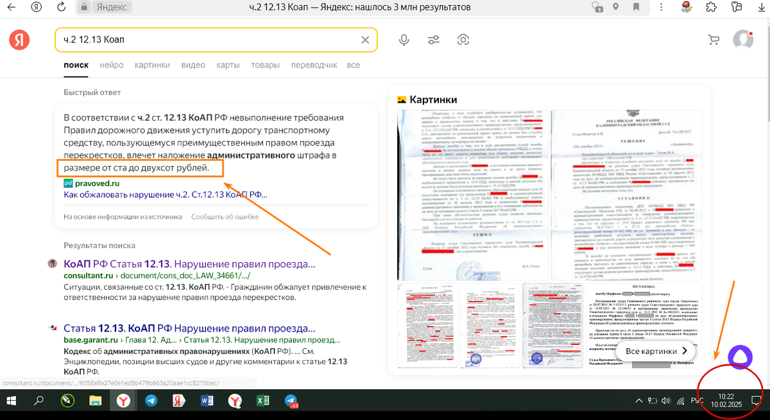The image size is (770, 420).
Task: Open File Explorer from the taskbar
Action: [x=95, y=401]
